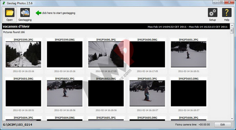Click timestamp under IMGP5602.JPG reading 16:18:56
Viewport: 236px width, 130px height.
pyautogui.click(x=65, y=110)
